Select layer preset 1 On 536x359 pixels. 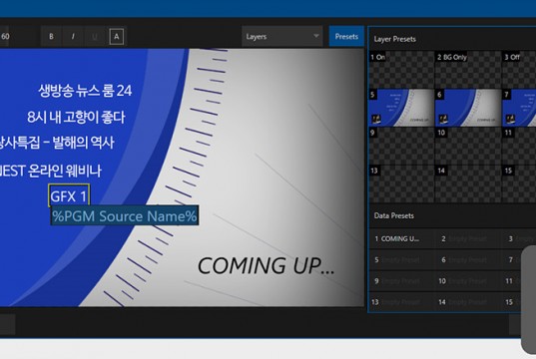click(401, 70)
